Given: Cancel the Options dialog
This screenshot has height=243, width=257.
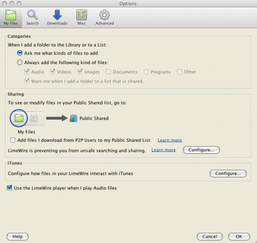Looking at the screenshot, I should (210, 236).
